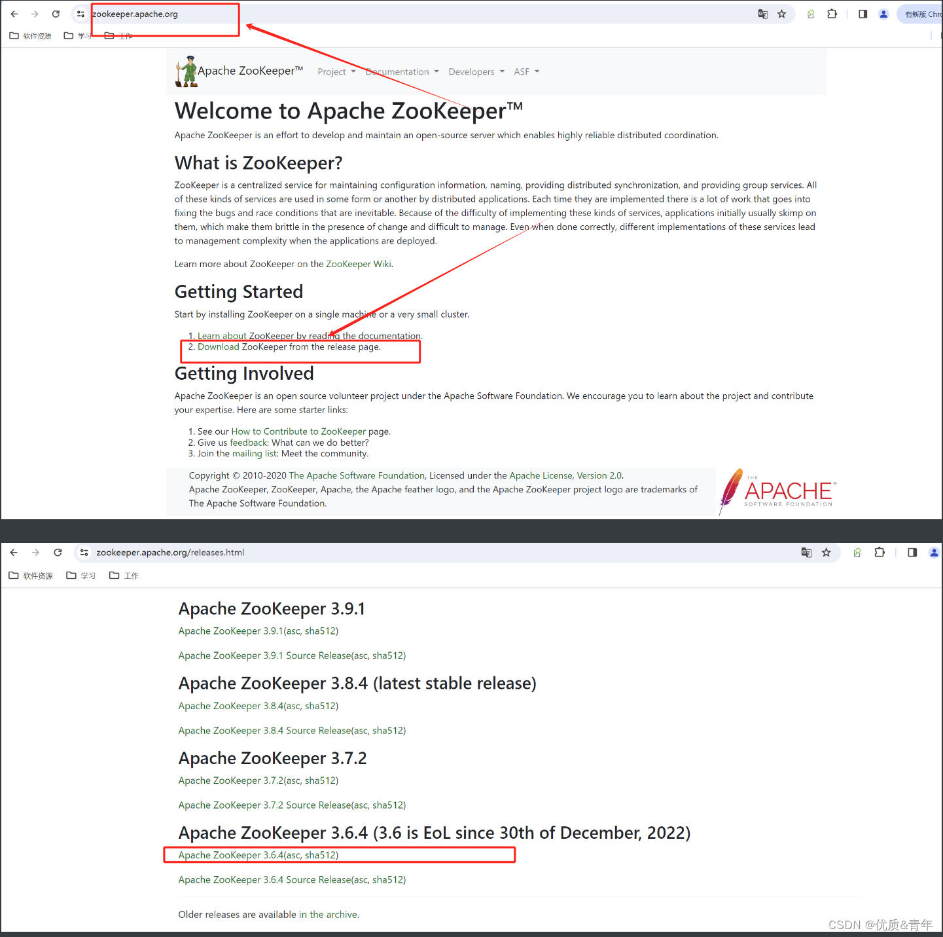Open the Apache ZooKeeper 3.7.2 Source Release link
The width and height of the screenshot is (943, 937).
click(264, 805)
